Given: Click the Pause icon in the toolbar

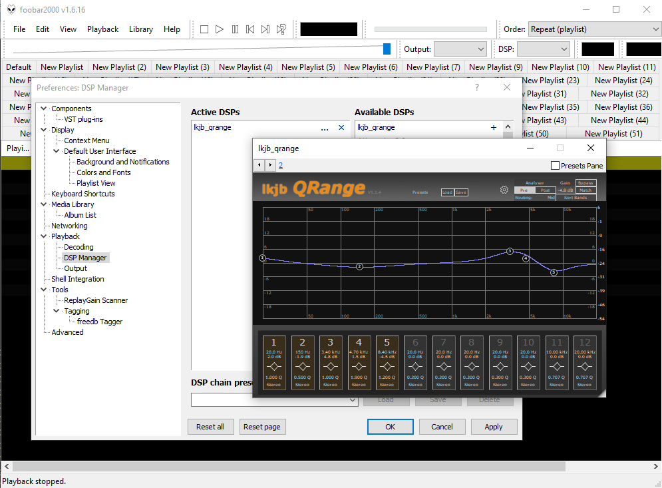Looking at the screenshot, I should tap(235, 29).
